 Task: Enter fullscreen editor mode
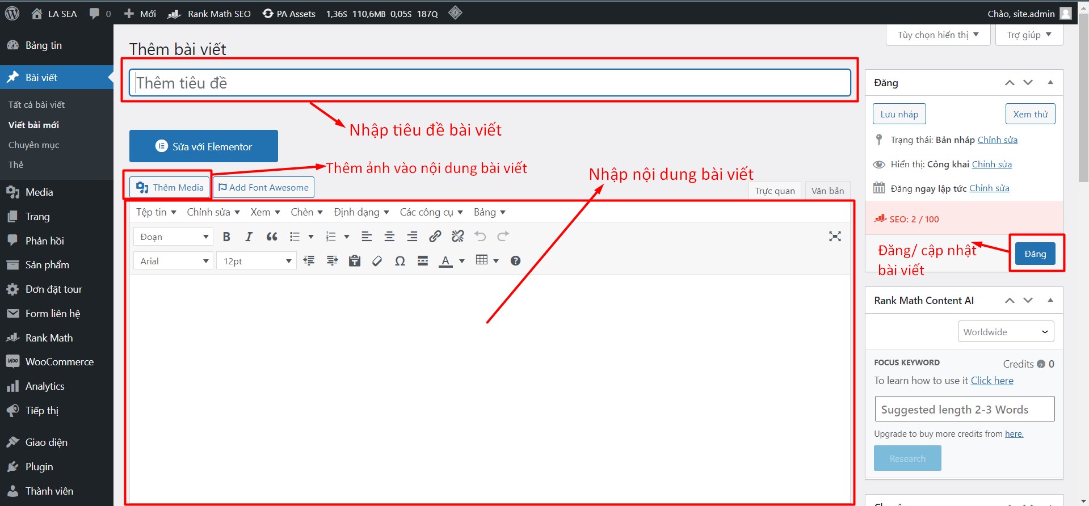(x=834, y=237)
